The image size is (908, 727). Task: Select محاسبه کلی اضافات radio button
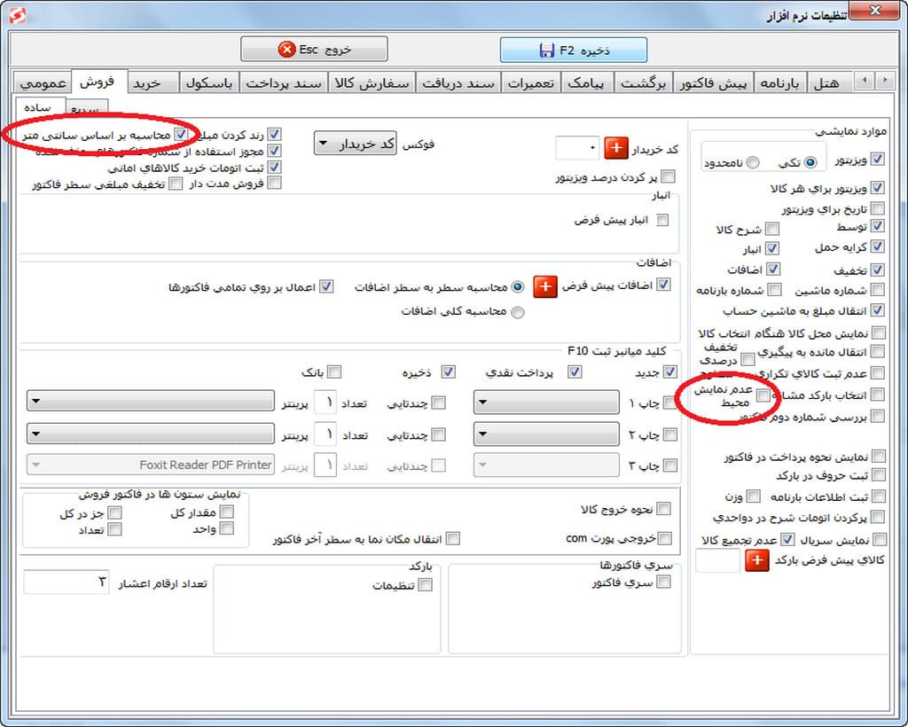[x=518, y=313]
